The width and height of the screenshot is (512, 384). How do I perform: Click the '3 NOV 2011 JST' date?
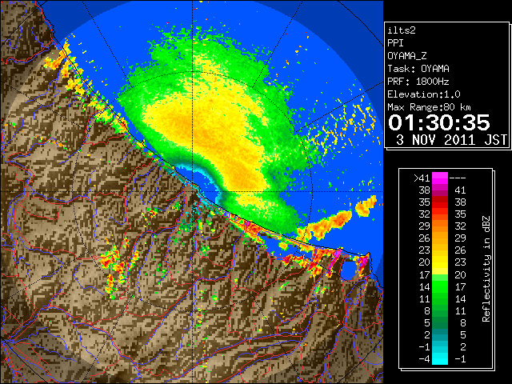click(451, 140)
